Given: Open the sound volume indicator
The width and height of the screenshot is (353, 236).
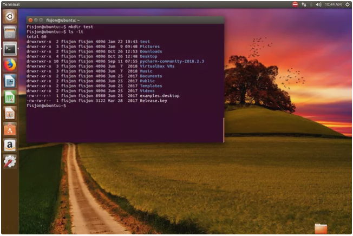Looking at the screenshot, I should coord(318,4).
